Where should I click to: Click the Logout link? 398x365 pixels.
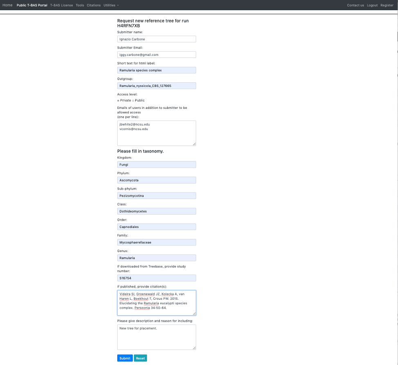point(372,5)
